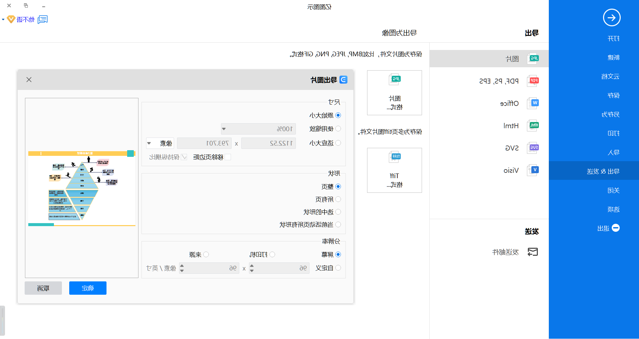The image size is (639, 339).
Task: Click the 导出图片 dialog logo icon
Action: click(343, 80)
